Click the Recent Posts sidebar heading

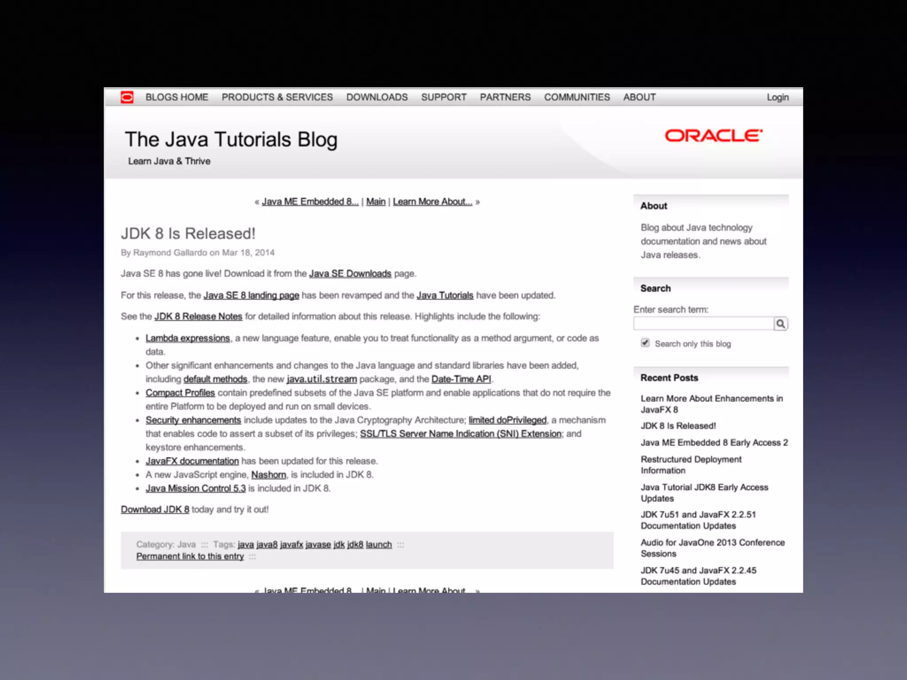[x=669, y=378]
